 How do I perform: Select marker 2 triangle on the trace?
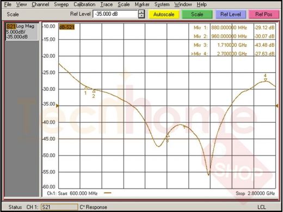(94, 91)
